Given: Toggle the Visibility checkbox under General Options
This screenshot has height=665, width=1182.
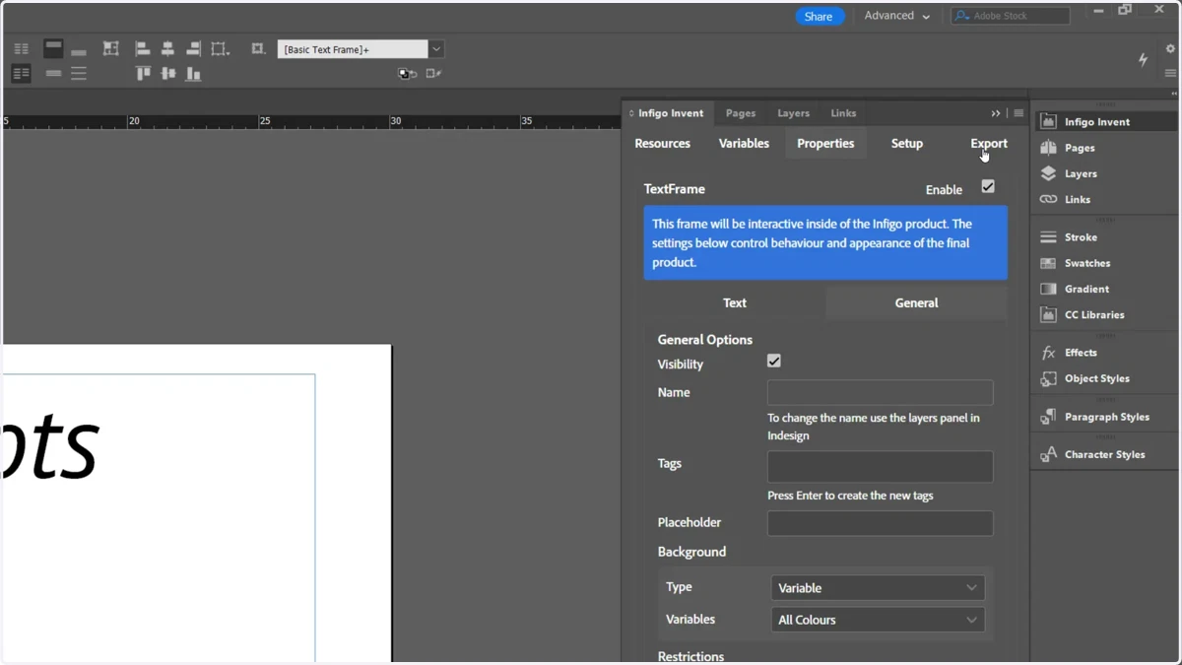Looking at the screenshot, I should point(774,362).
